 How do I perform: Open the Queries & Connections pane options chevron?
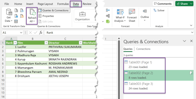tap(185, 41)
